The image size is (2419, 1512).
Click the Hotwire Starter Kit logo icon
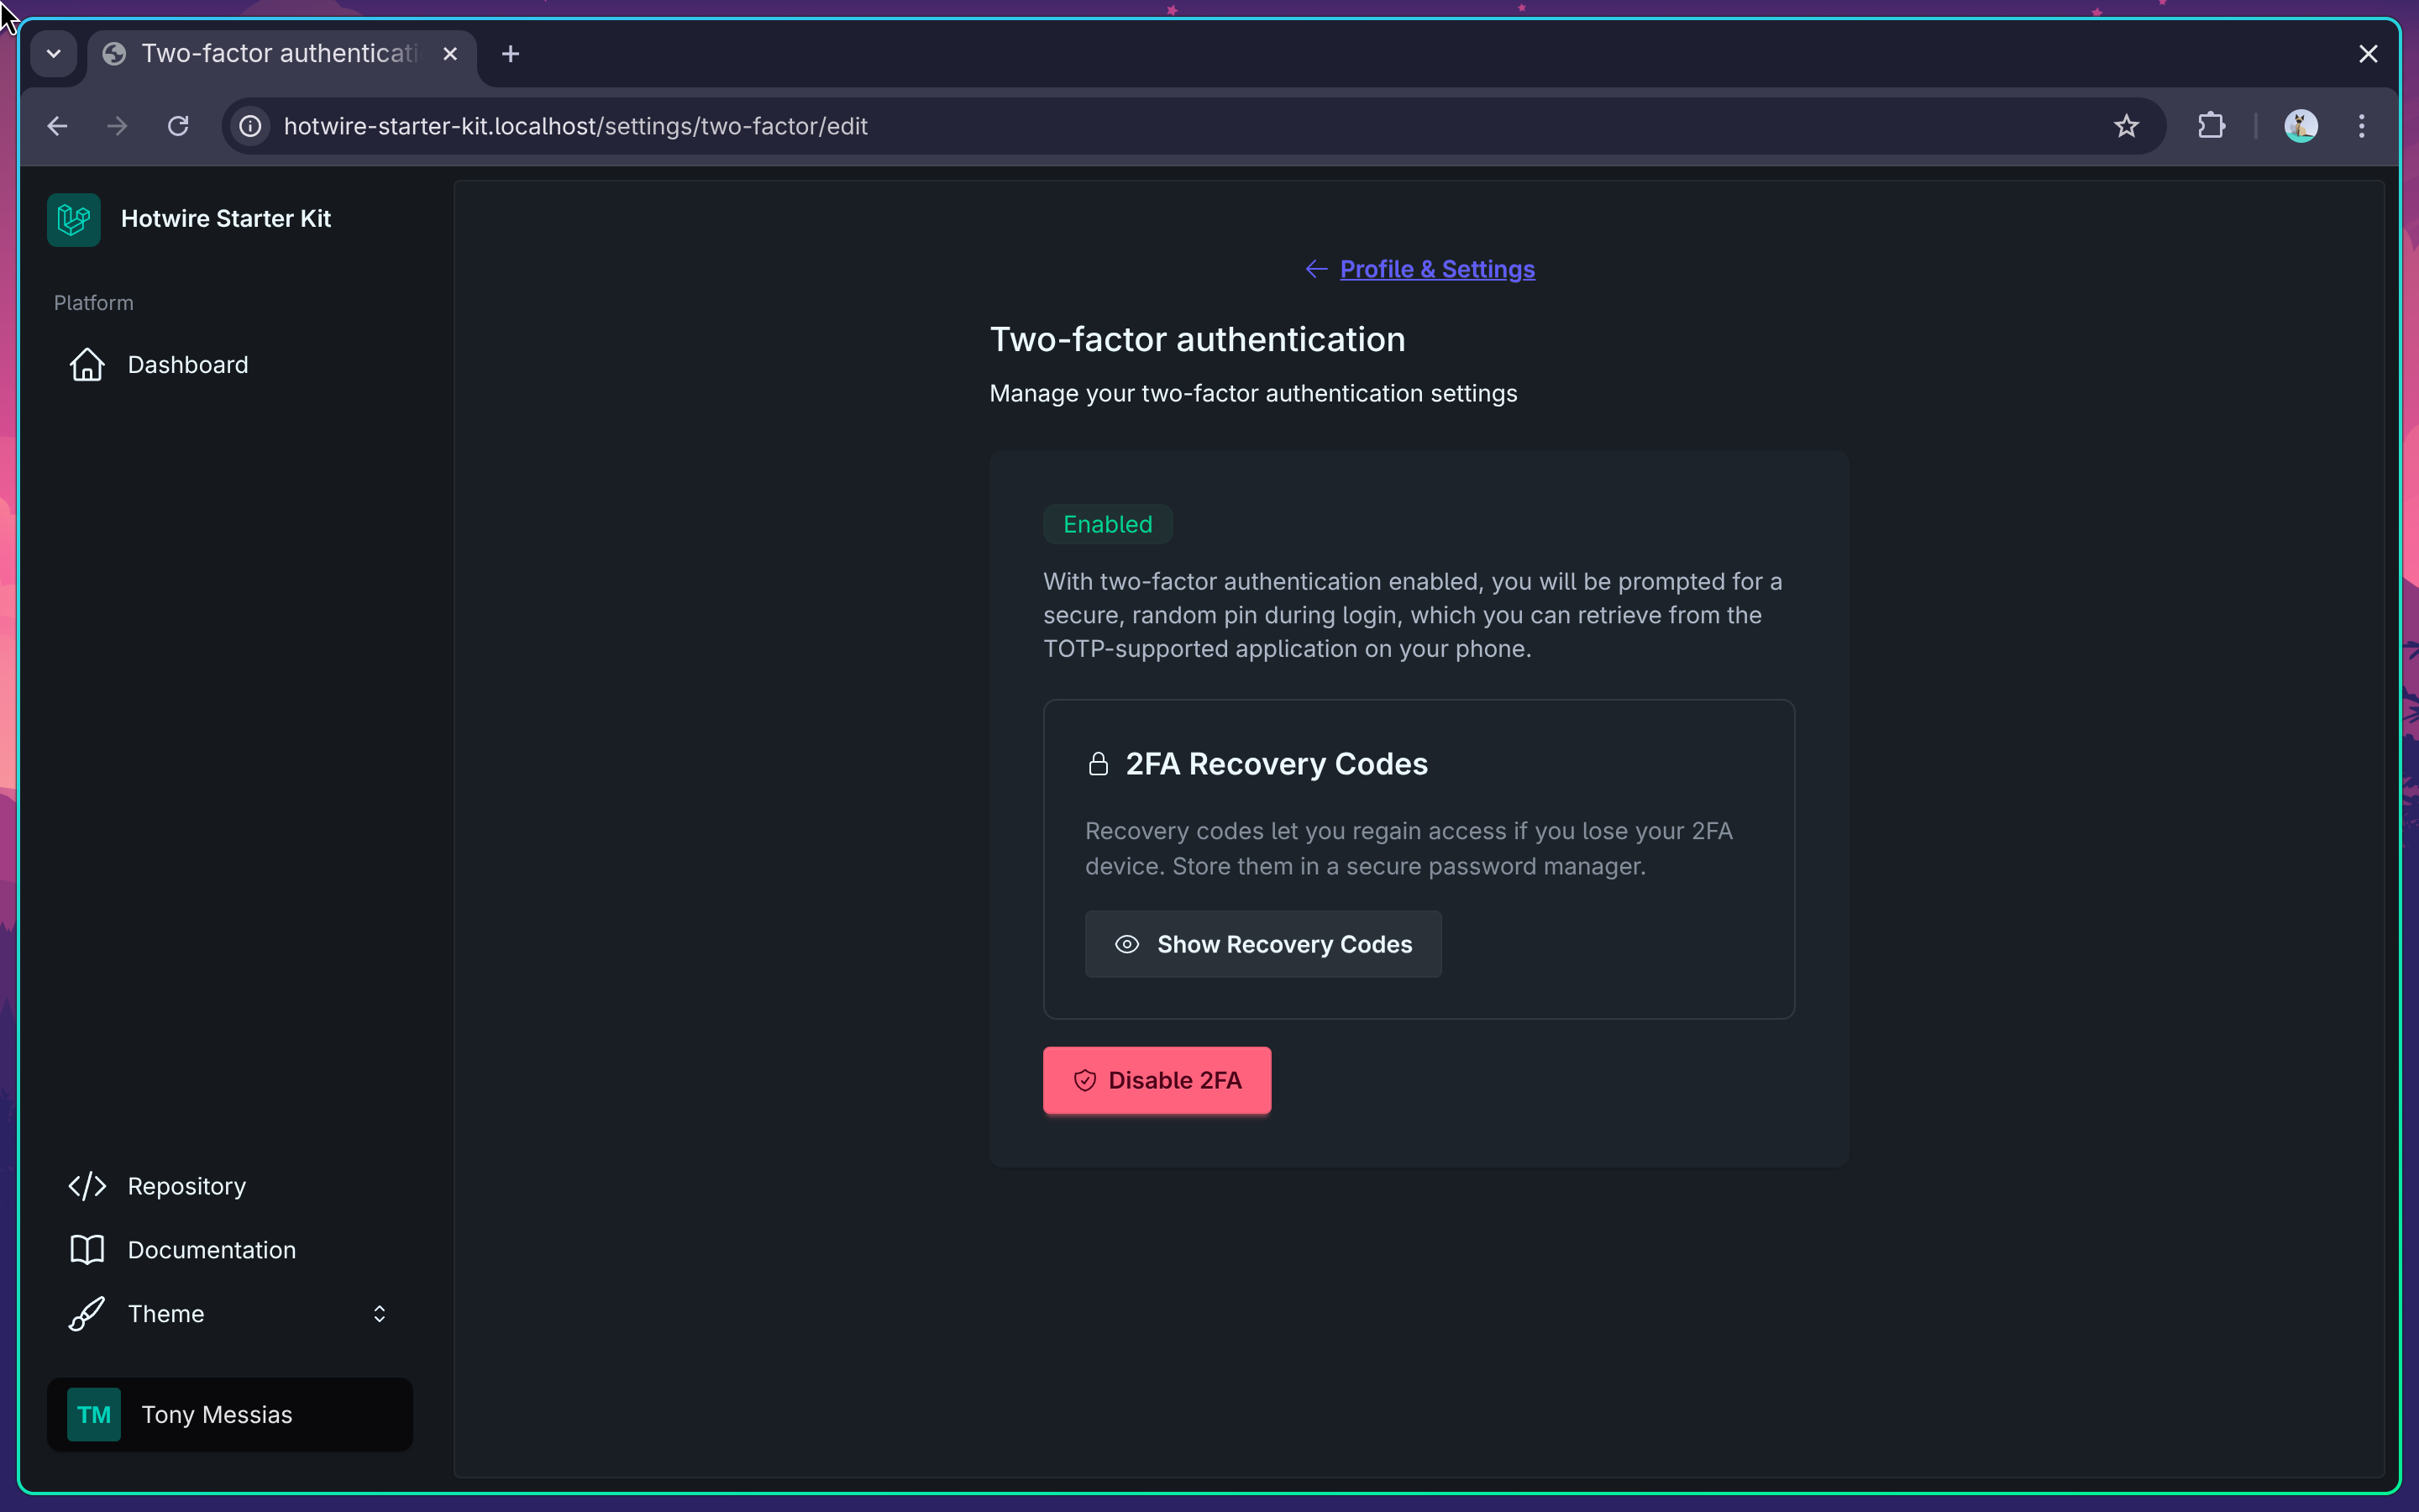pos(73,219)
